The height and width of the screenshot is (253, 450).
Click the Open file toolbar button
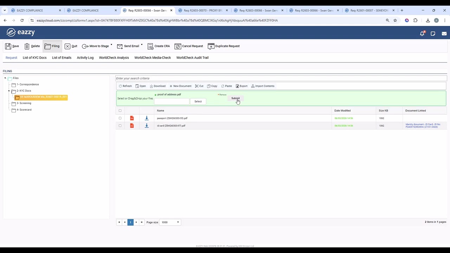(141, 86)
